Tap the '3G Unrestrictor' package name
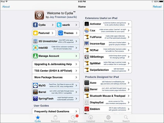This screenshot has width=164, height=123. click(x=48, y=41)
